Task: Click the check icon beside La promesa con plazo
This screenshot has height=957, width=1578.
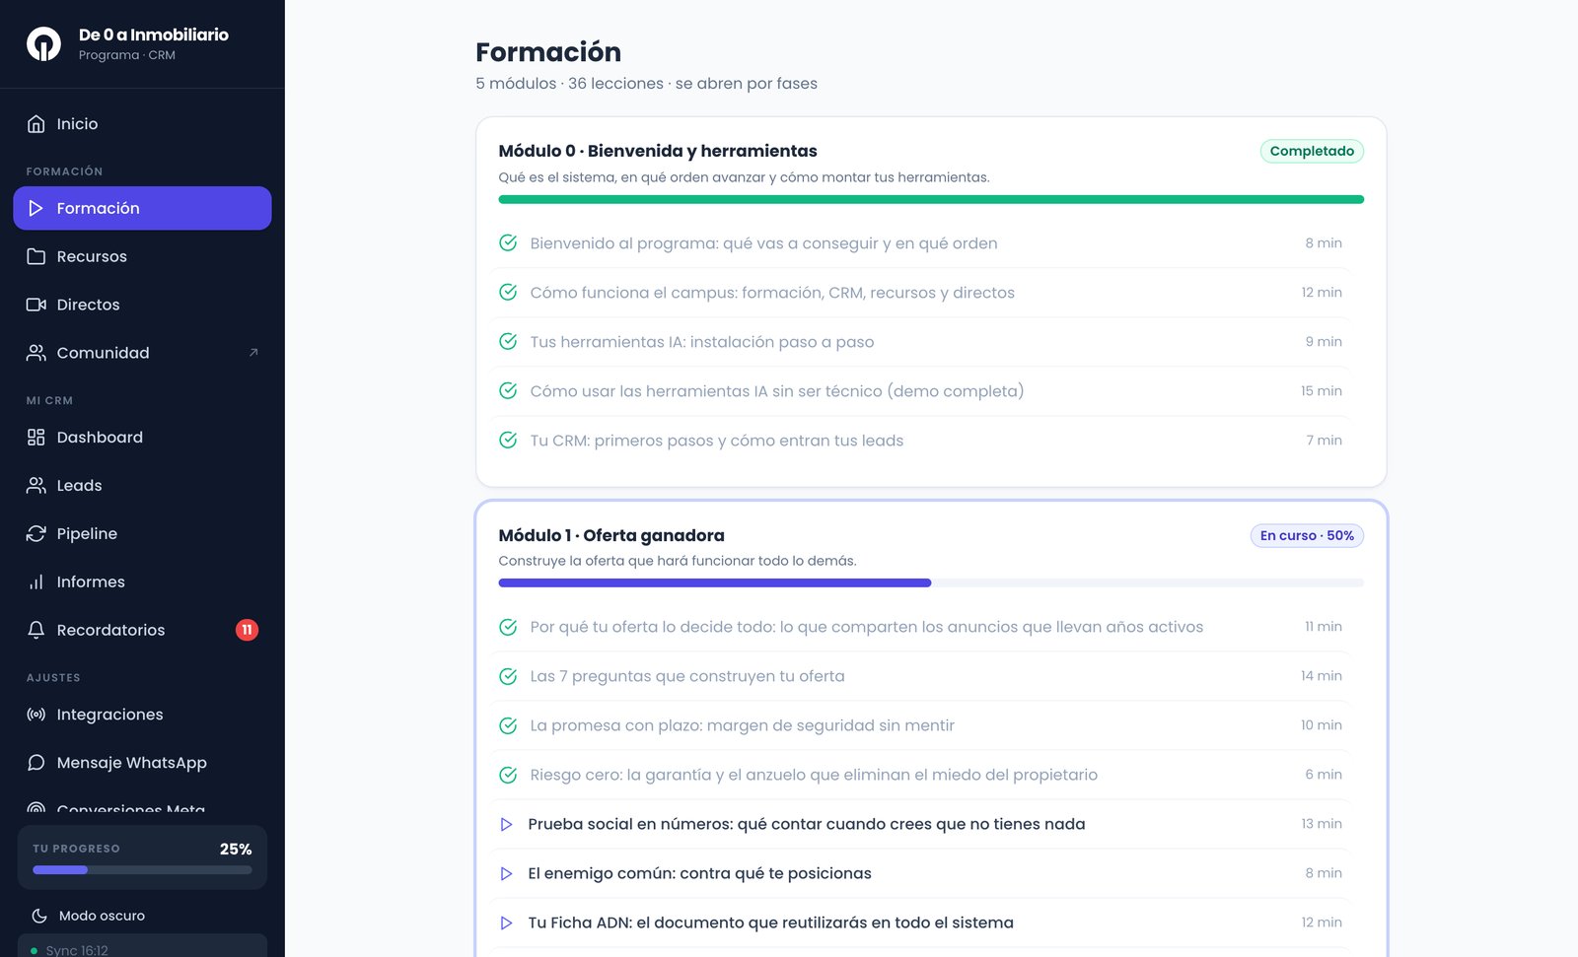Action: click(508, 725)
